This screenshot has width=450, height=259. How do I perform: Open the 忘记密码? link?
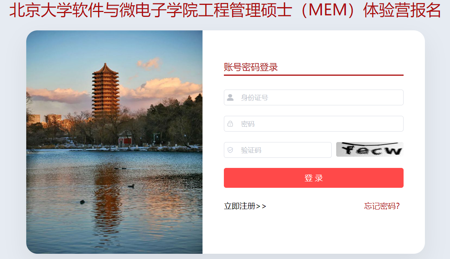click(x=382, y=206)
